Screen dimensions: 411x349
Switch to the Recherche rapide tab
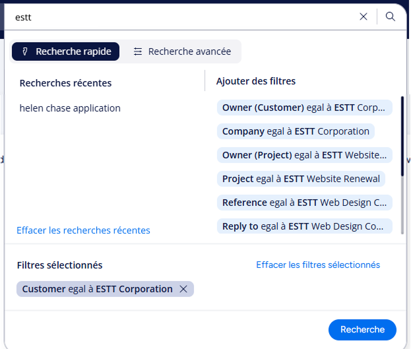[x=66, y=51]
